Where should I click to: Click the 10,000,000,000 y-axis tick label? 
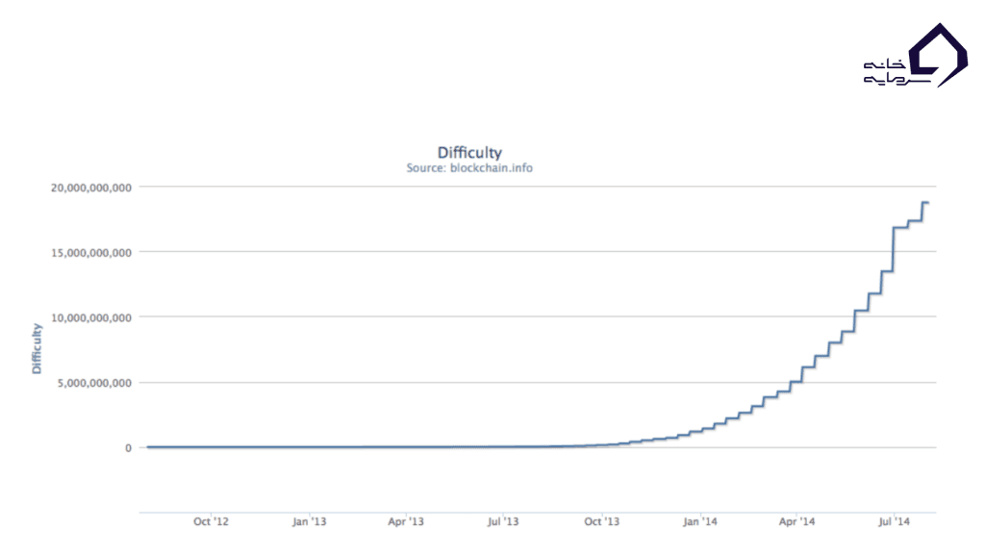click(x=90, y=317)
